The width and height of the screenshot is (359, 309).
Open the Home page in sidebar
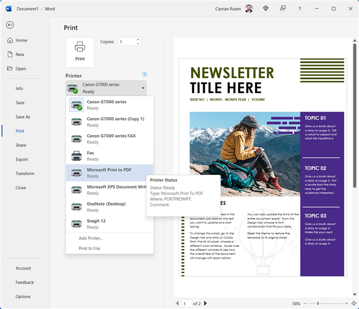click(21, 40)
